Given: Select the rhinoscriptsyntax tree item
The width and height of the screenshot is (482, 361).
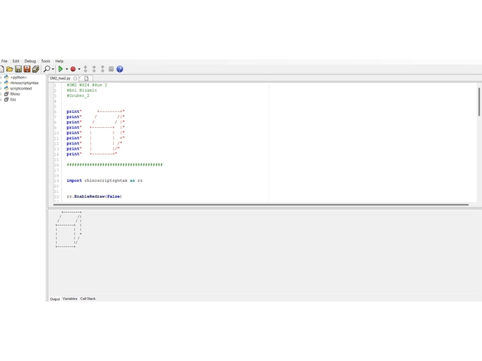Looking at the screenshot, I should [x=24, y=83].
